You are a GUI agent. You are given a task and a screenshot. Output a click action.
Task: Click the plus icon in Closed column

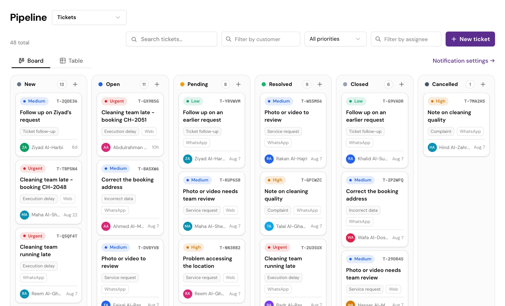point(401,84)
